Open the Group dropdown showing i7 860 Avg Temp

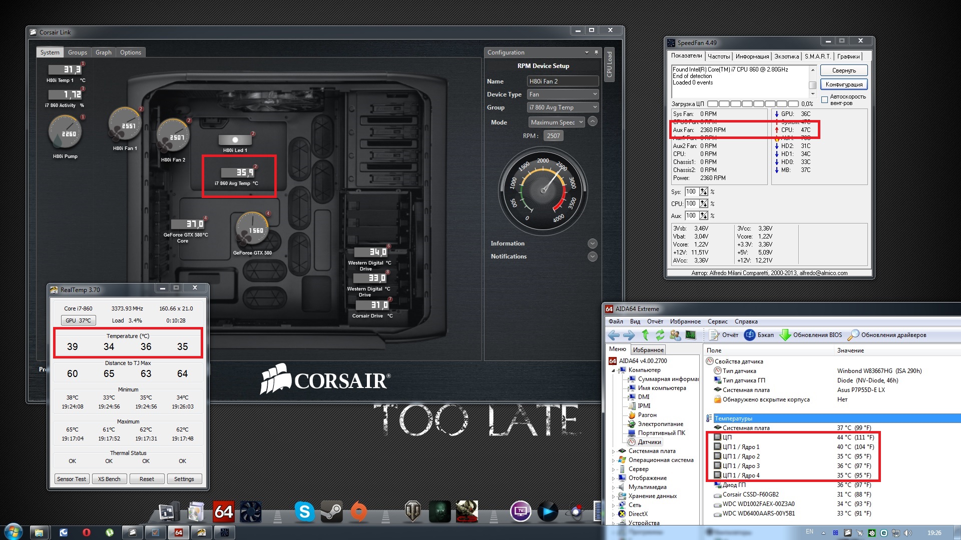coord(563,107)
